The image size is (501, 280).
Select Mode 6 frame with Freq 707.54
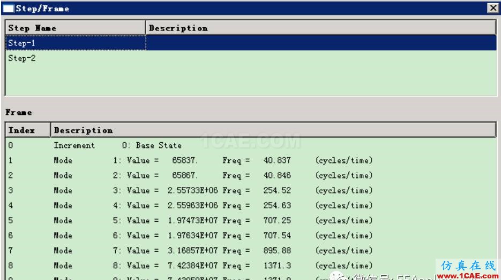click(251, 236)
